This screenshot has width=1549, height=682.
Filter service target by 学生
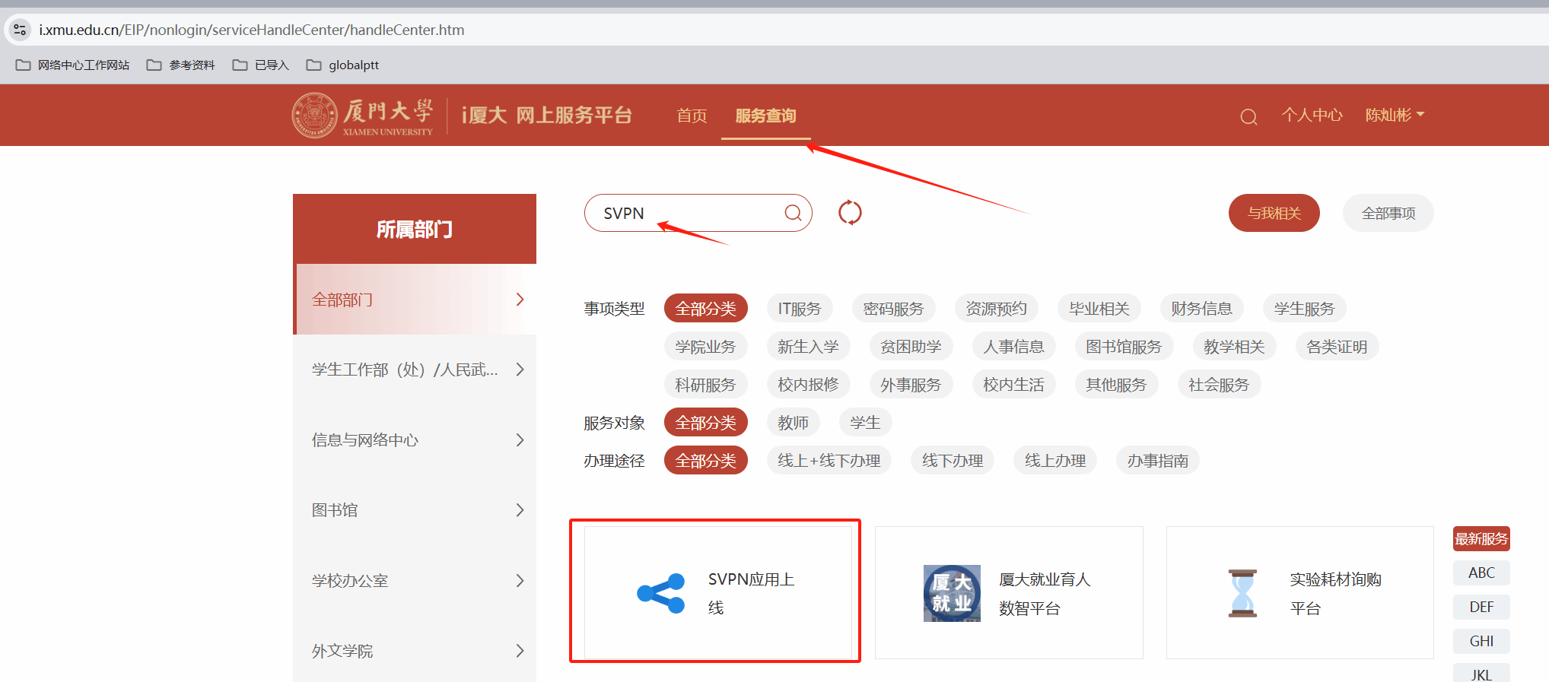coord(866,423)
